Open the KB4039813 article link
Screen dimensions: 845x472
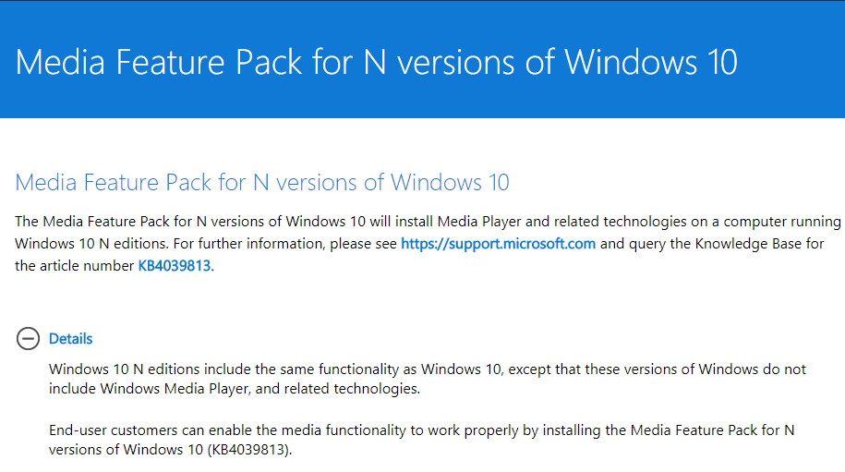tap(175, 266)
